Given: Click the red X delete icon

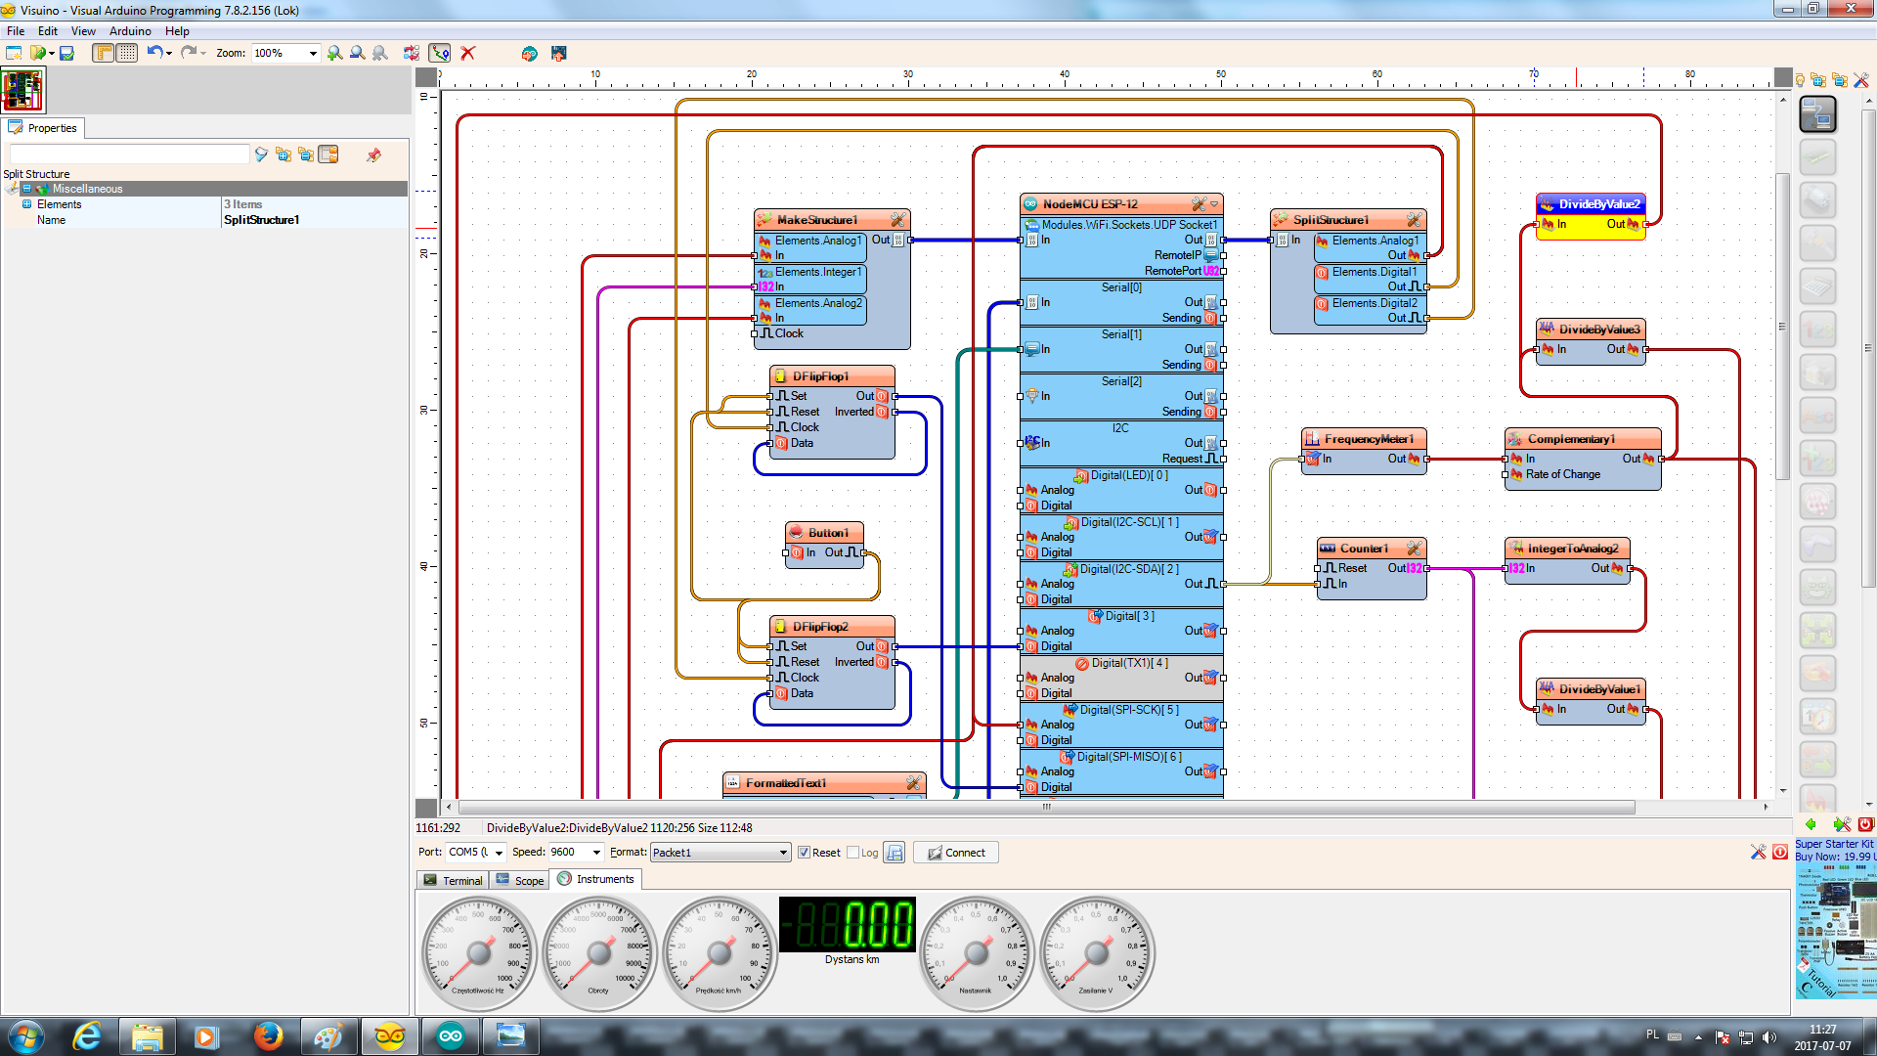Looking at the screenshot, I should (x=468, y=53).
